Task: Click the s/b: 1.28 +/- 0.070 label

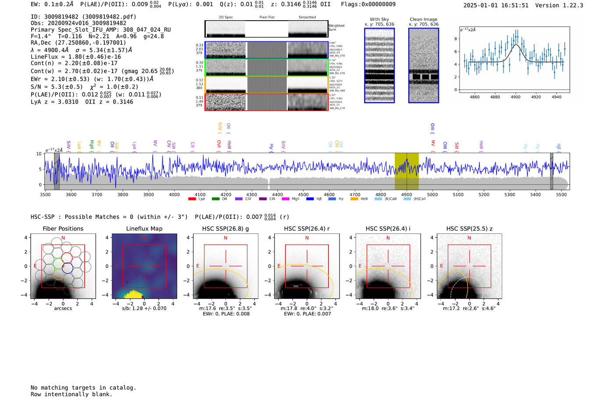Action: pyautogui.click(x=144, y=308)
